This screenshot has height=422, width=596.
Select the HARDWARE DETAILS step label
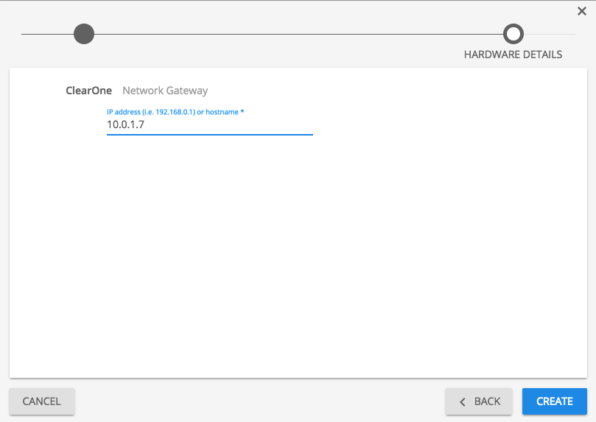pyautogui.click(x=513, y=54)
